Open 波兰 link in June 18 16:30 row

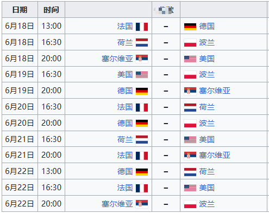(x=207, y=43)
